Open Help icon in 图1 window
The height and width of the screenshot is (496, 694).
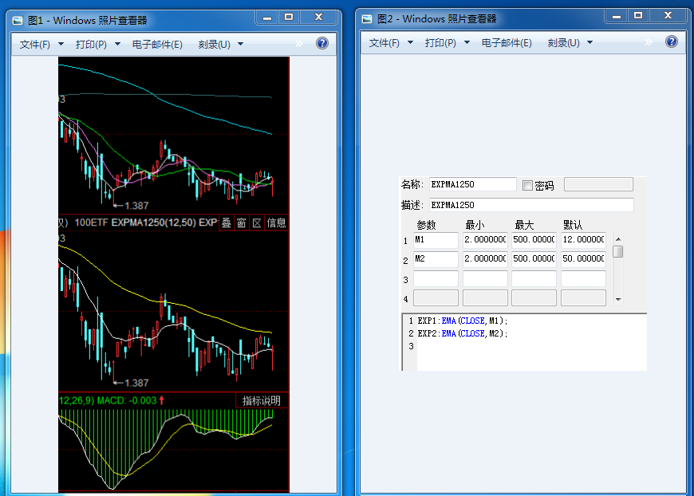(x=322, y=43)
